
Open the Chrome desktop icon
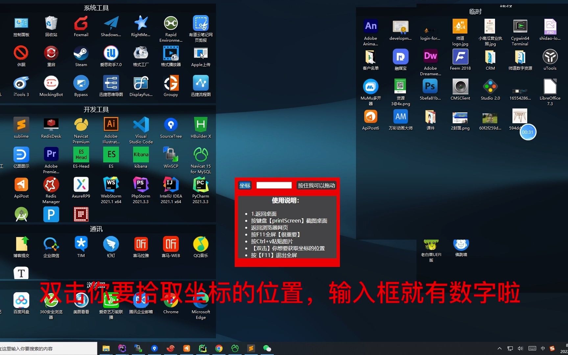(171, 303)
